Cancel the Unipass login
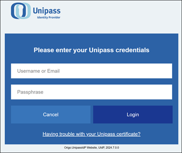The width and height of the screenshot is (182, 153). click(x=51, y=115)
